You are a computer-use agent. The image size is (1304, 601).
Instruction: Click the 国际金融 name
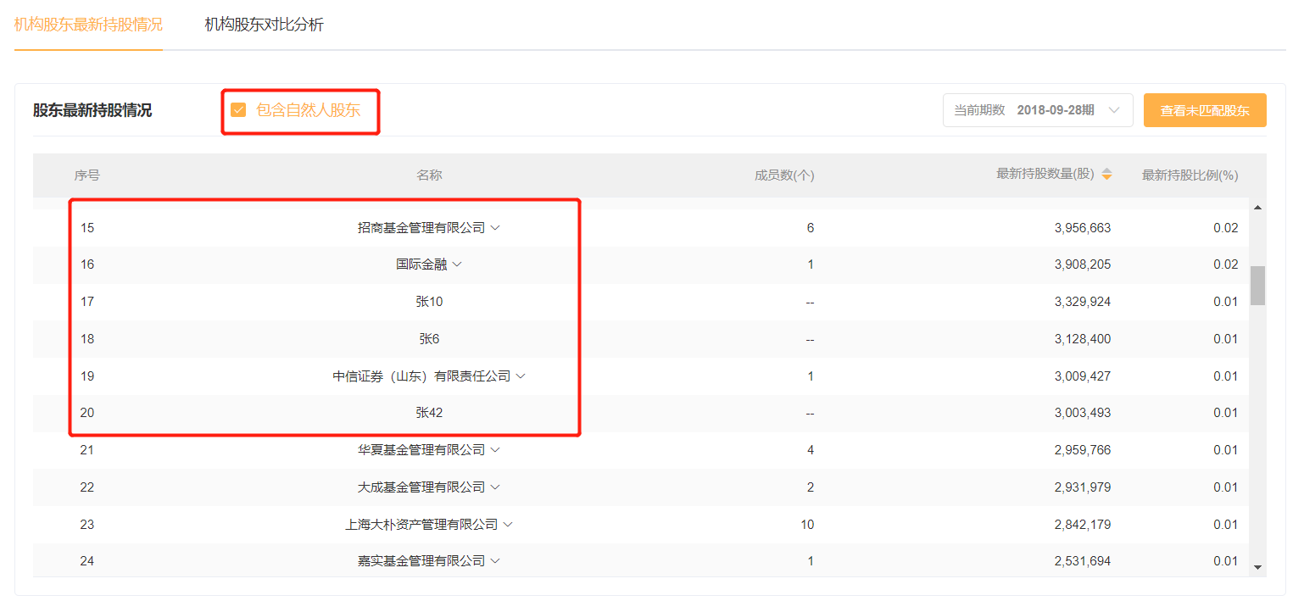[421, 264]
